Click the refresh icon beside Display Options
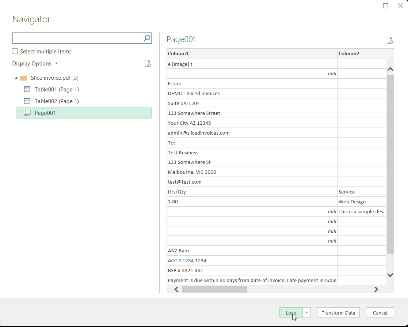This screenshot has width=408, height=327. tap(148, 63)
